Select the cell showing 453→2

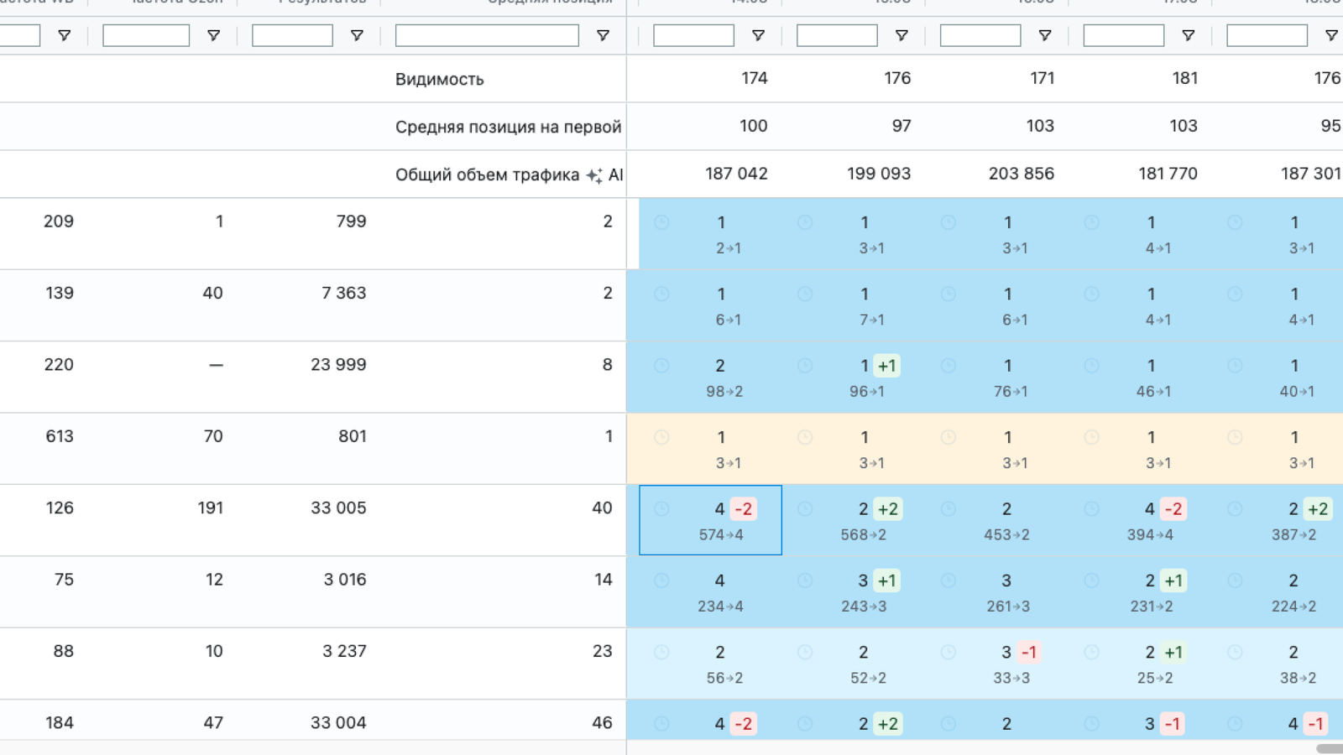pyautogui.click(x=997, y=520)
